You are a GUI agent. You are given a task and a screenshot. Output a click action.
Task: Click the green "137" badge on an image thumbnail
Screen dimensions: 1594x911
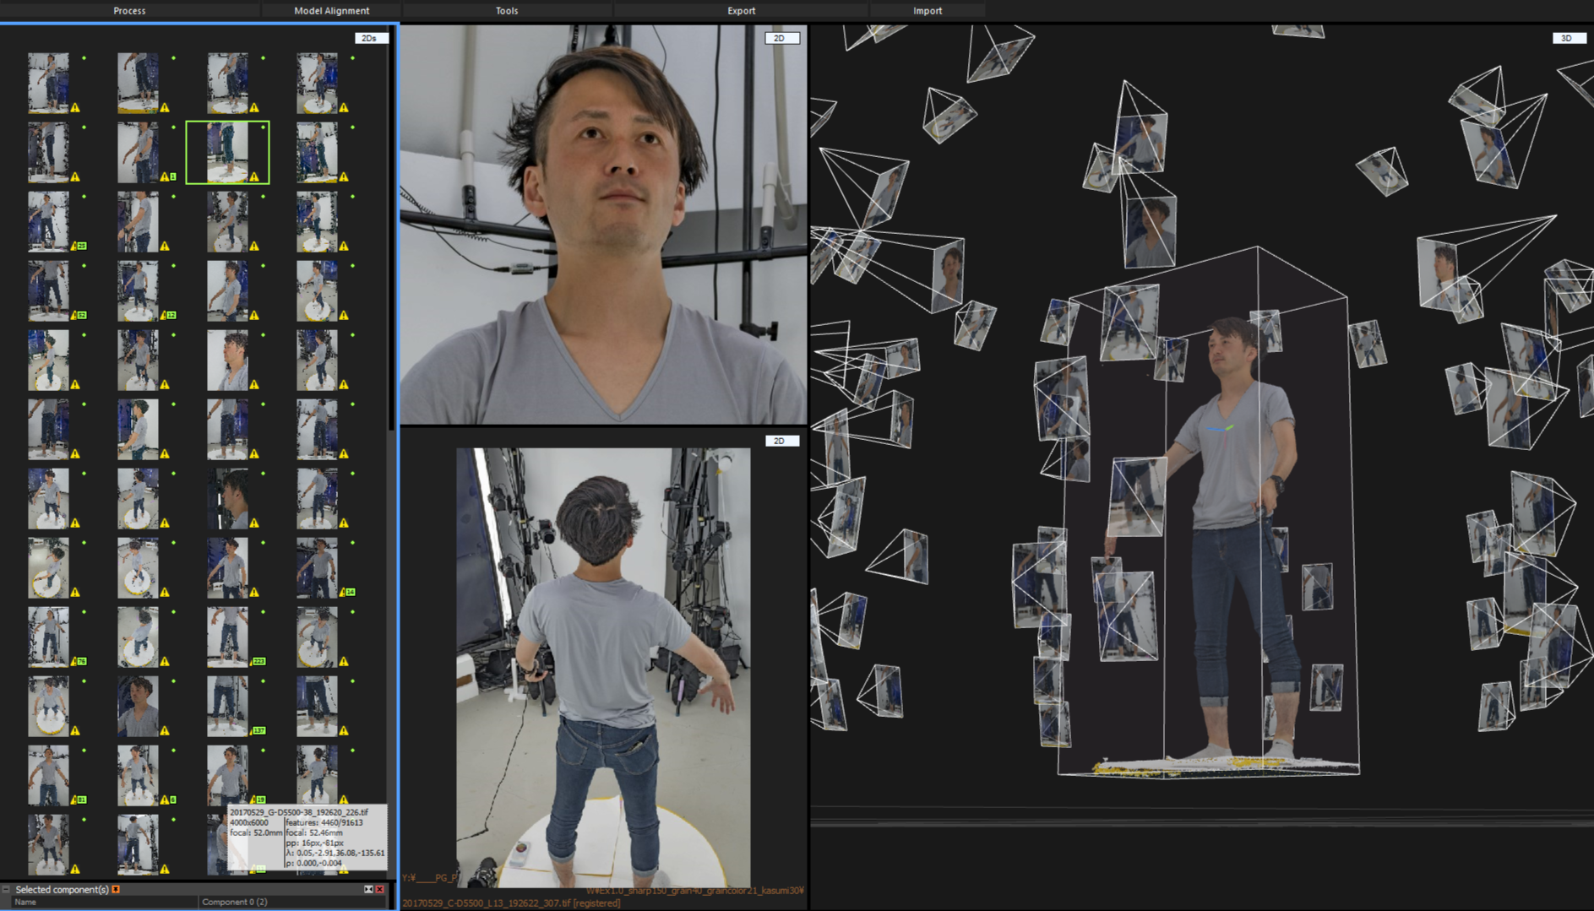point(258,730)
